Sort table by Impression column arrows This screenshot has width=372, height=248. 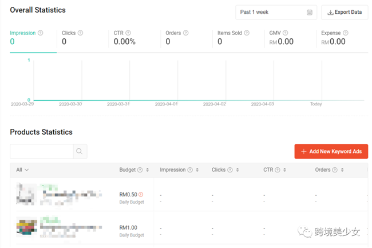(197, 170)
